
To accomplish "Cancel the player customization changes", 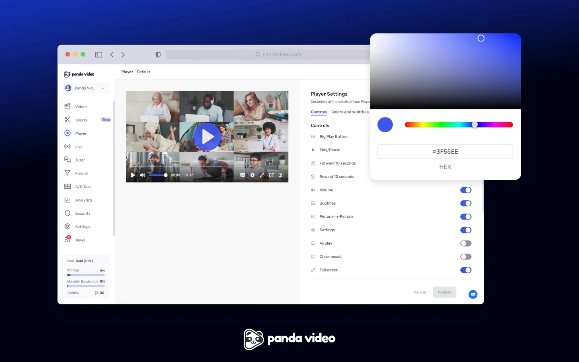I will [419, 292].
